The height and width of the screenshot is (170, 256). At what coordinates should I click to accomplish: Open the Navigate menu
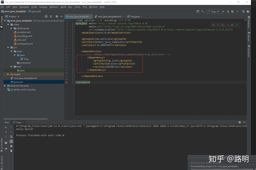point(24,7)
